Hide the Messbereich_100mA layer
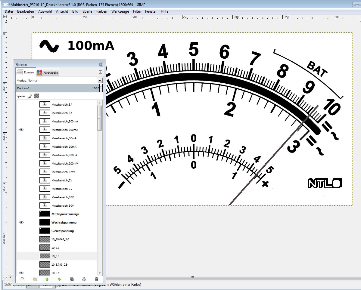The height and width of the screenshot is (290, 361). click(21, 130)
